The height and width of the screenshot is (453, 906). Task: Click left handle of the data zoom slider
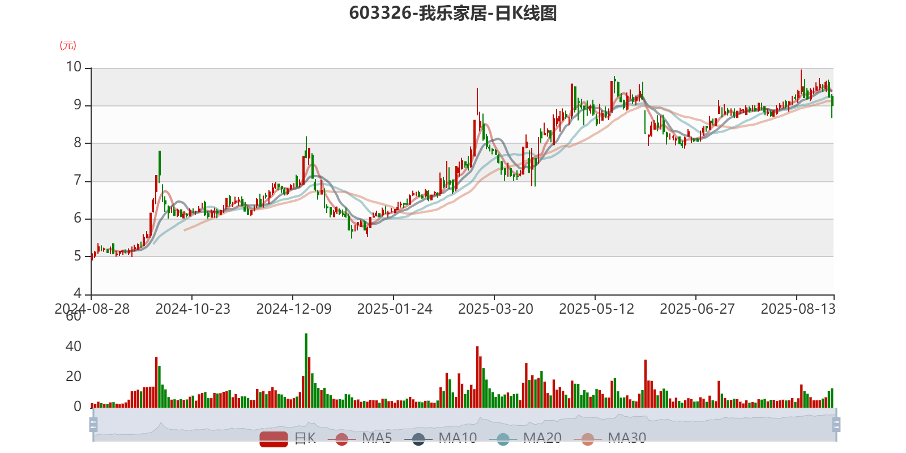[93, 424]
